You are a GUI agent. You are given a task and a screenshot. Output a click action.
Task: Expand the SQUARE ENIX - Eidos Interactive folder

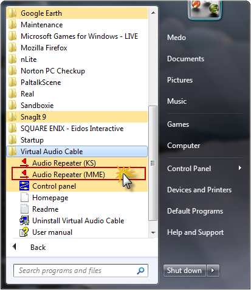[77, 129]
